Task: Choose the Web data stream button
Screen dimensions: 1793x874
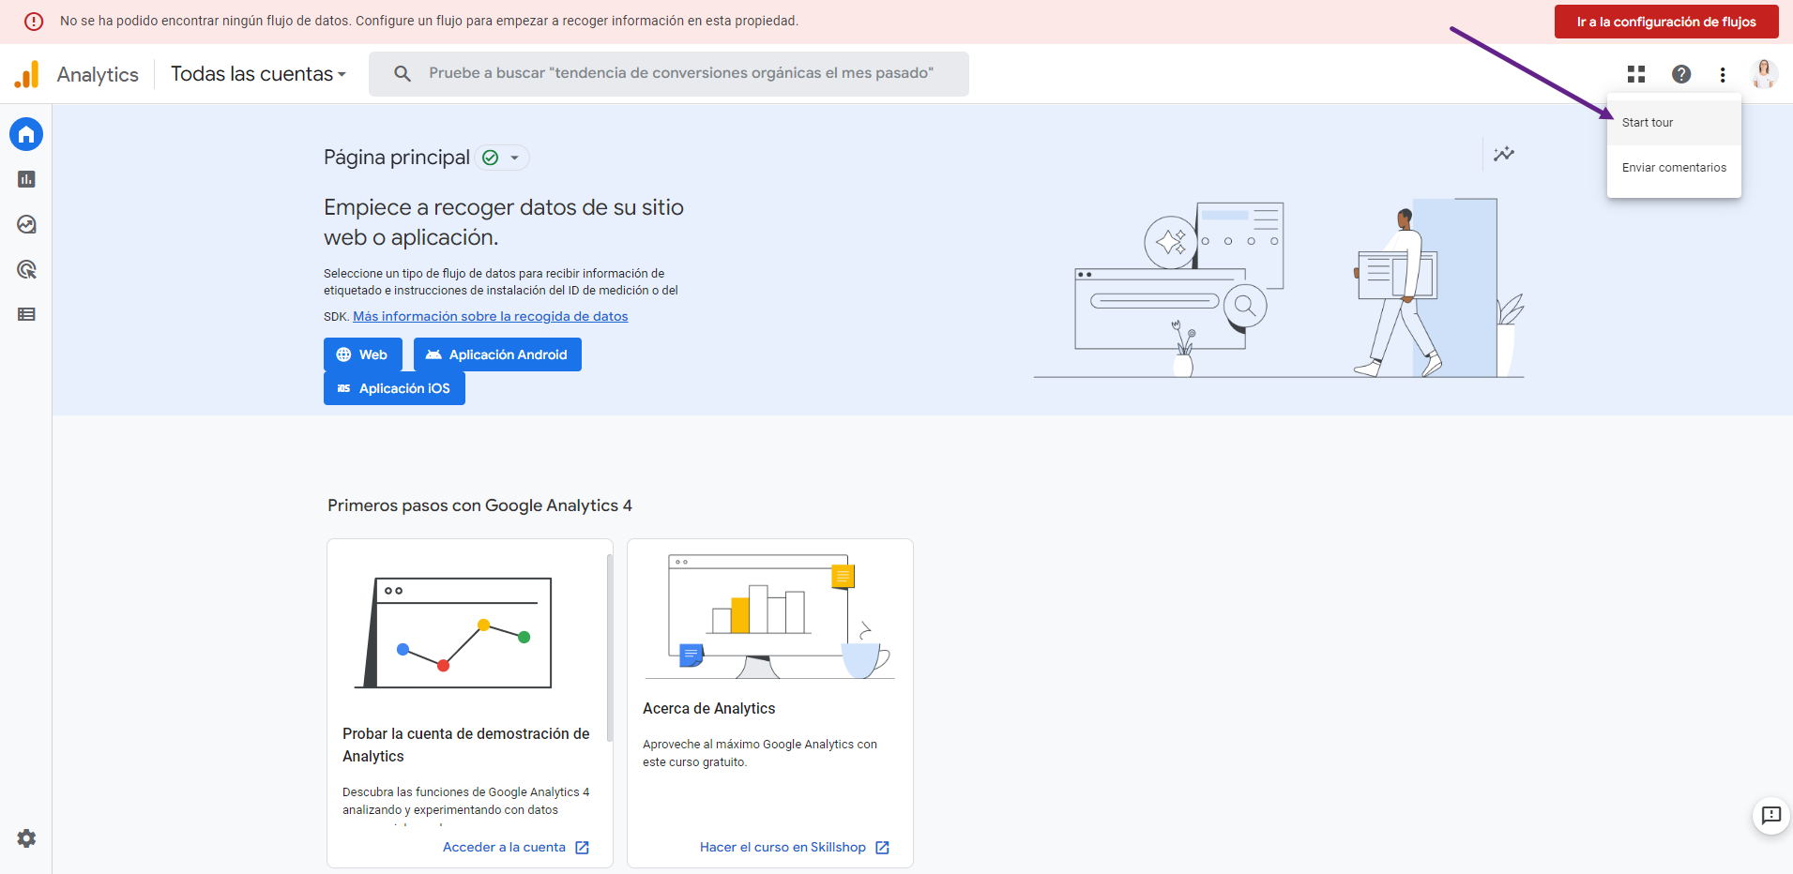Action: click(x=363, y=354)
